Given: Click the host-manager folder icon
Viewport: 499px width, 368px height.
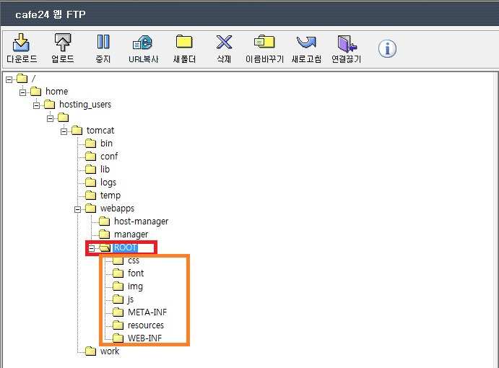Looking at the screenshot, I should (105, 222).
